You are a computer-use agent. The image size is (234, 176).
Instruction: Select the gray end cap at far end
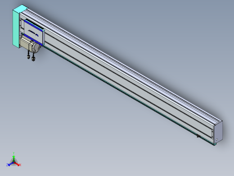[218, 133]
